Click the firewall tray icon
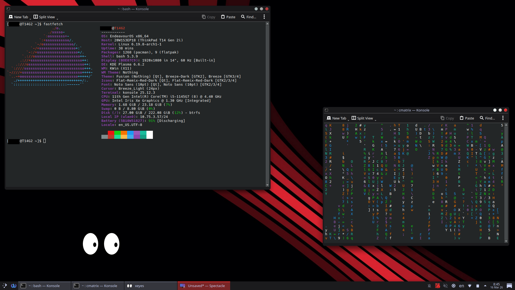This screenshot has width=515, height=290. [437, 286]
